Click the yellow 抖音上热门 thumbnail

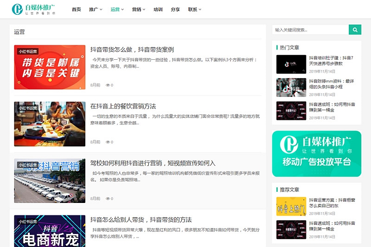point(291,206)
